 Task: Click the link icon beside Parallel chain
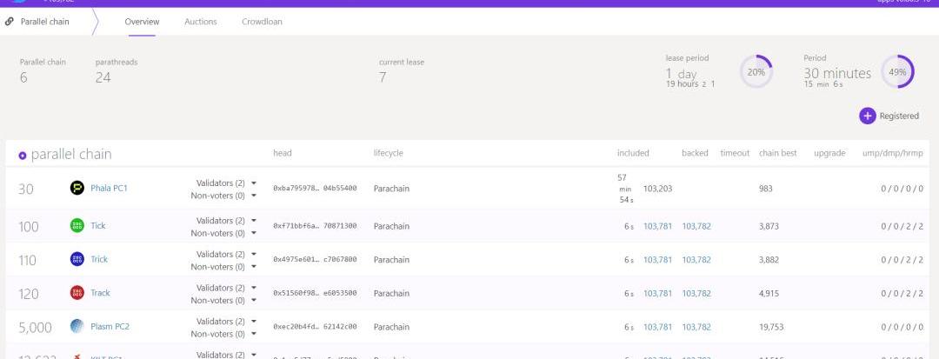tap(10, 22)
